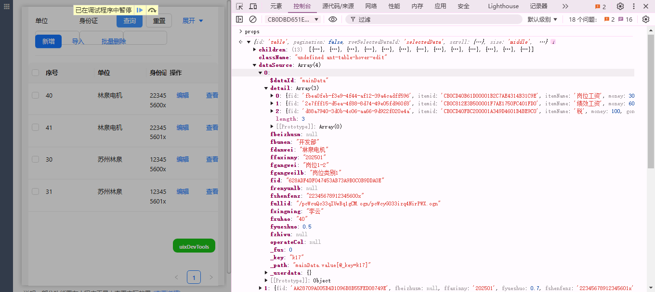Collapse the dataSource Array(4) node
655x292 pixels.
(x=255, y=65)
